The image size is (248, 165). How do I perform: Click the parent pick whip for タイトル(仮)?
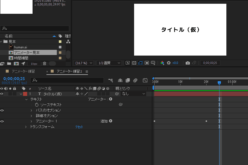pyautogui.click(x=117, y=94)
